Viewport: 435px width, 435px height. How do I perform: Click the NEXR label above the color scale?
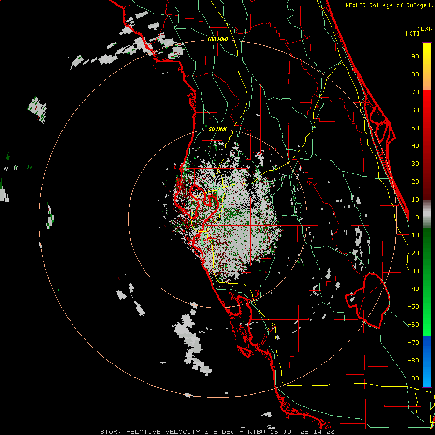tap(424, 29)
